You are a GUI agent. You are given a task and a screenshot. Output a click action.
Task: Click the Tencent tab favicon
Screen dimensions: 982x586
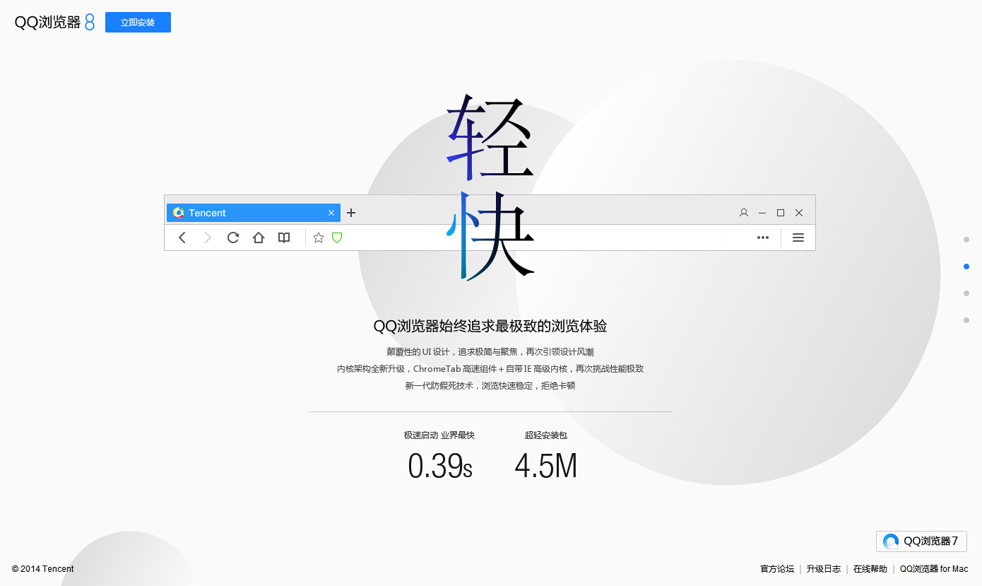tap(179, 213)
